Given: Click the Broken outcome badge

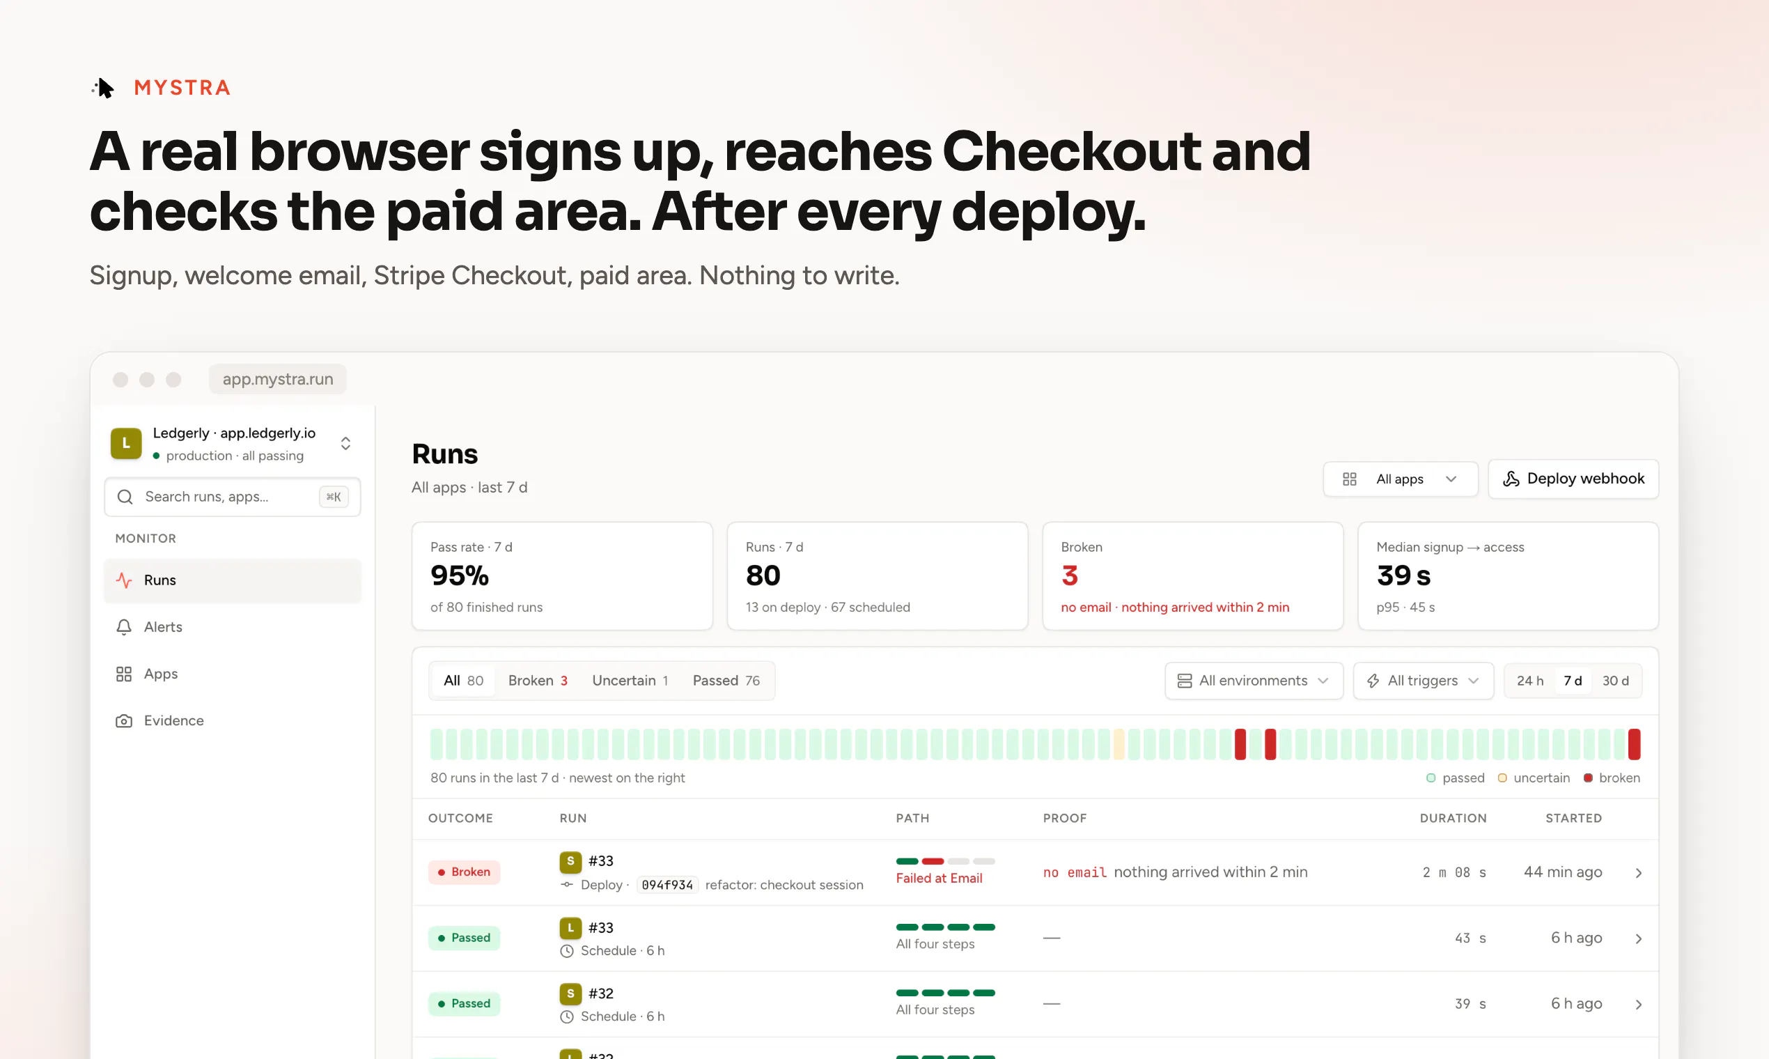Looking at the screenshot, I should click(x=465, y=872).
